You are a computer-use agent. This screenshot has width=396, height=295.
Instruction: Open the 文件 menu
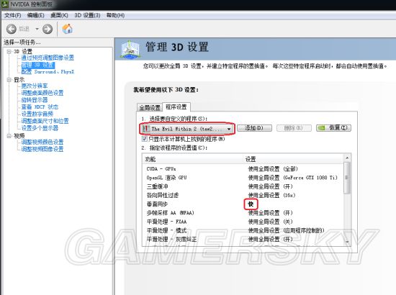point(13,15)
